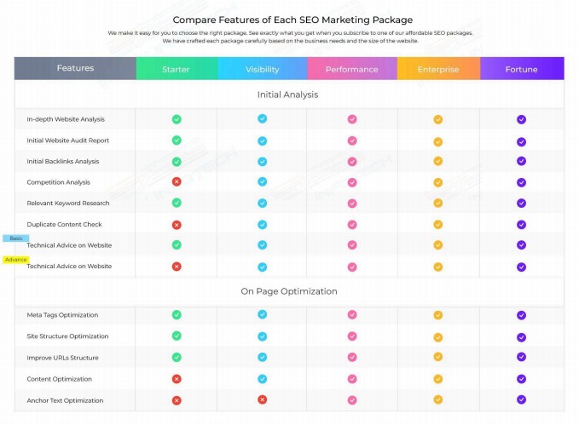Screen dimensions: 579x425
Task: Click Enterprise check for Relevant Keyword Research
Action: coord(438,204)
